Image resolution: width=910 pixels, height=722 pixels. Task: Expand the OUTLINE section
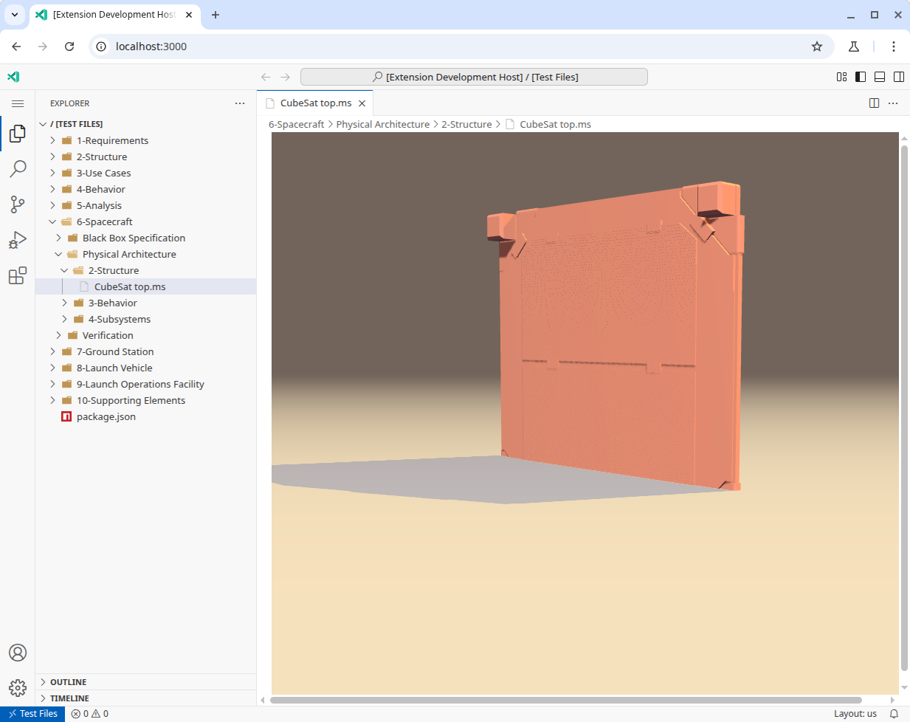click(68, 682)
